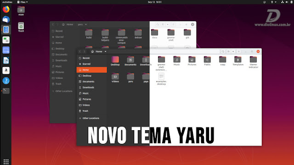Open the Files app menu in top bar
294x165 pixels.
(23, 2)
